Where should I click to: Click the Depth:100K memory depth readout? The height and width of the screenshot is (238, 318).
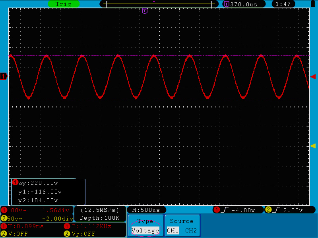click(100, 218)
